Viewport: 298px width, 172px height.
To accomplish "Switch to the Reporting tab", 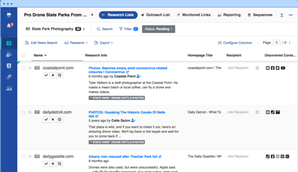I will tap(229, 15).
